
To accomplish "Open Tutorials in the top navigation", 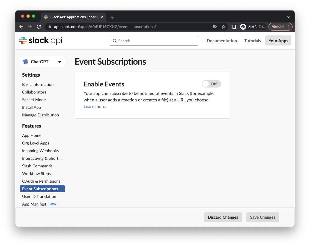I will [x=252, y=41].
